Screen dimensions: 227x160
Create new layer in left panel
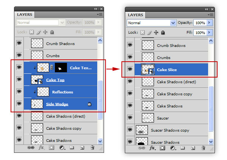coord(82,148)
